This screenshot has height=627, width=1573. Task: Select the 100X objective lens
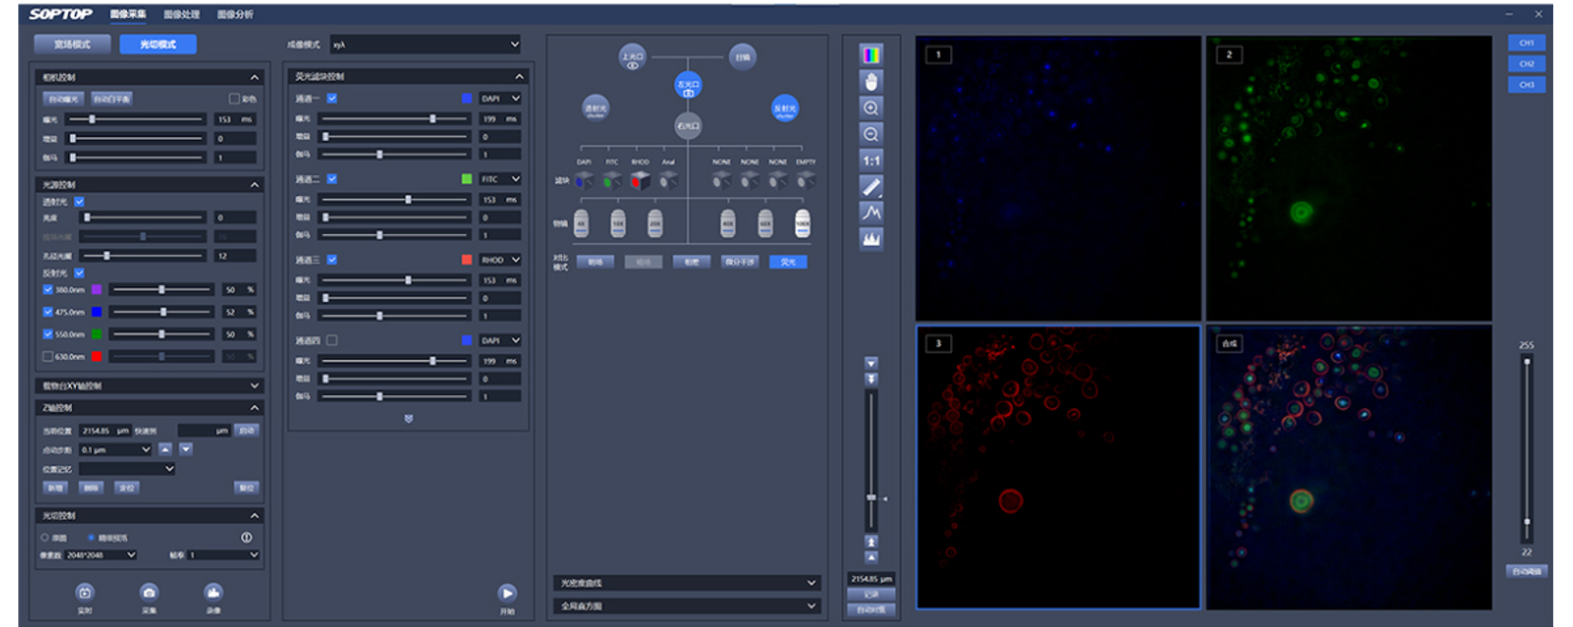pyautogui.click(x=802, y=224)
